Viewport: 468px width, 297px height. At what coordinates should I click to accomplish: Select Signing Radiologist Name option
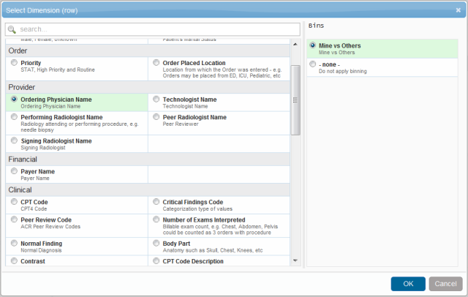tap(15, 140)
